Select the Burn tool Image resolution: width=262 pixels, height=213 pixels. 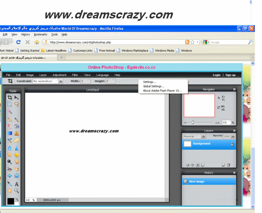(16, 162)
